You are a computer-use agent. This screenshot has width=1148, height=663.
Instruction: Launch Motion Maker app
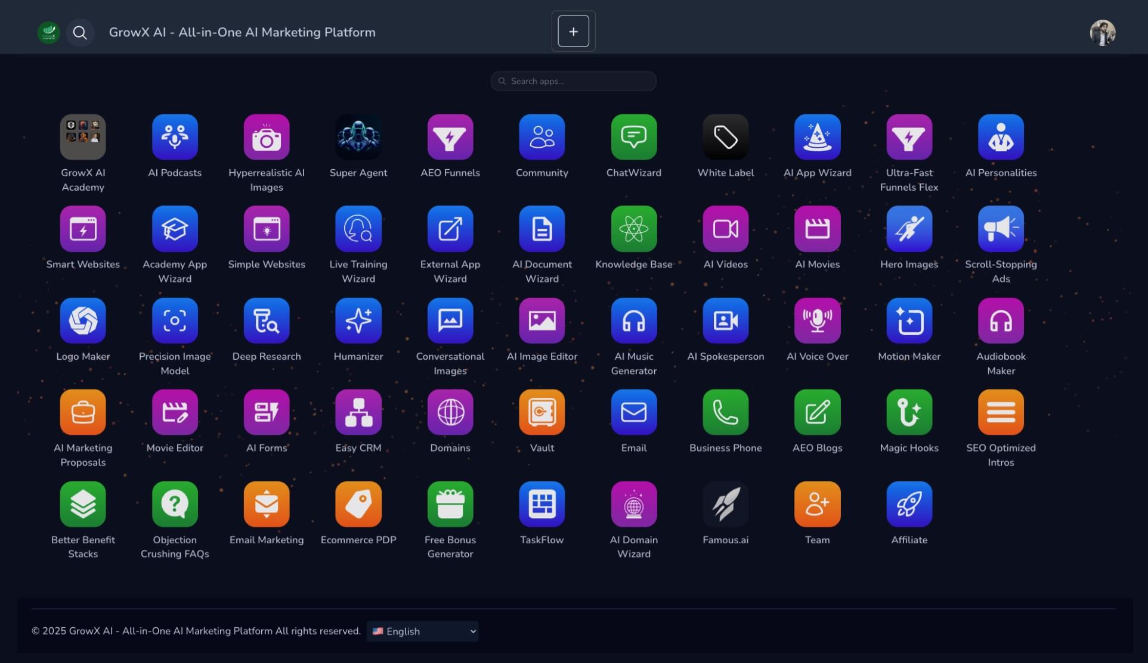909,320
